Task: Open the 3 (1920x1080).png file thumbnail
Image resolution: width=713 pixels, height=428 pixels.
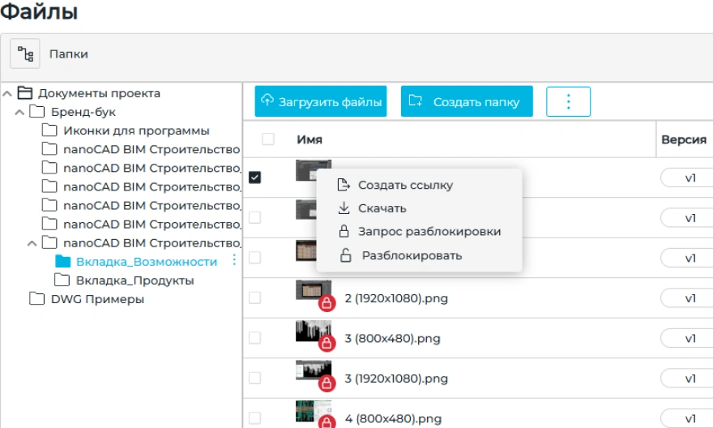Action: 312,371
